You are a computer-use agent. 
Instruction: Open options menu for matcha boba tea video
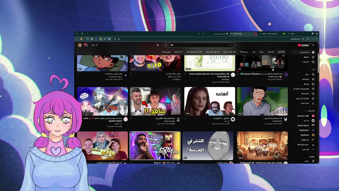185,74
